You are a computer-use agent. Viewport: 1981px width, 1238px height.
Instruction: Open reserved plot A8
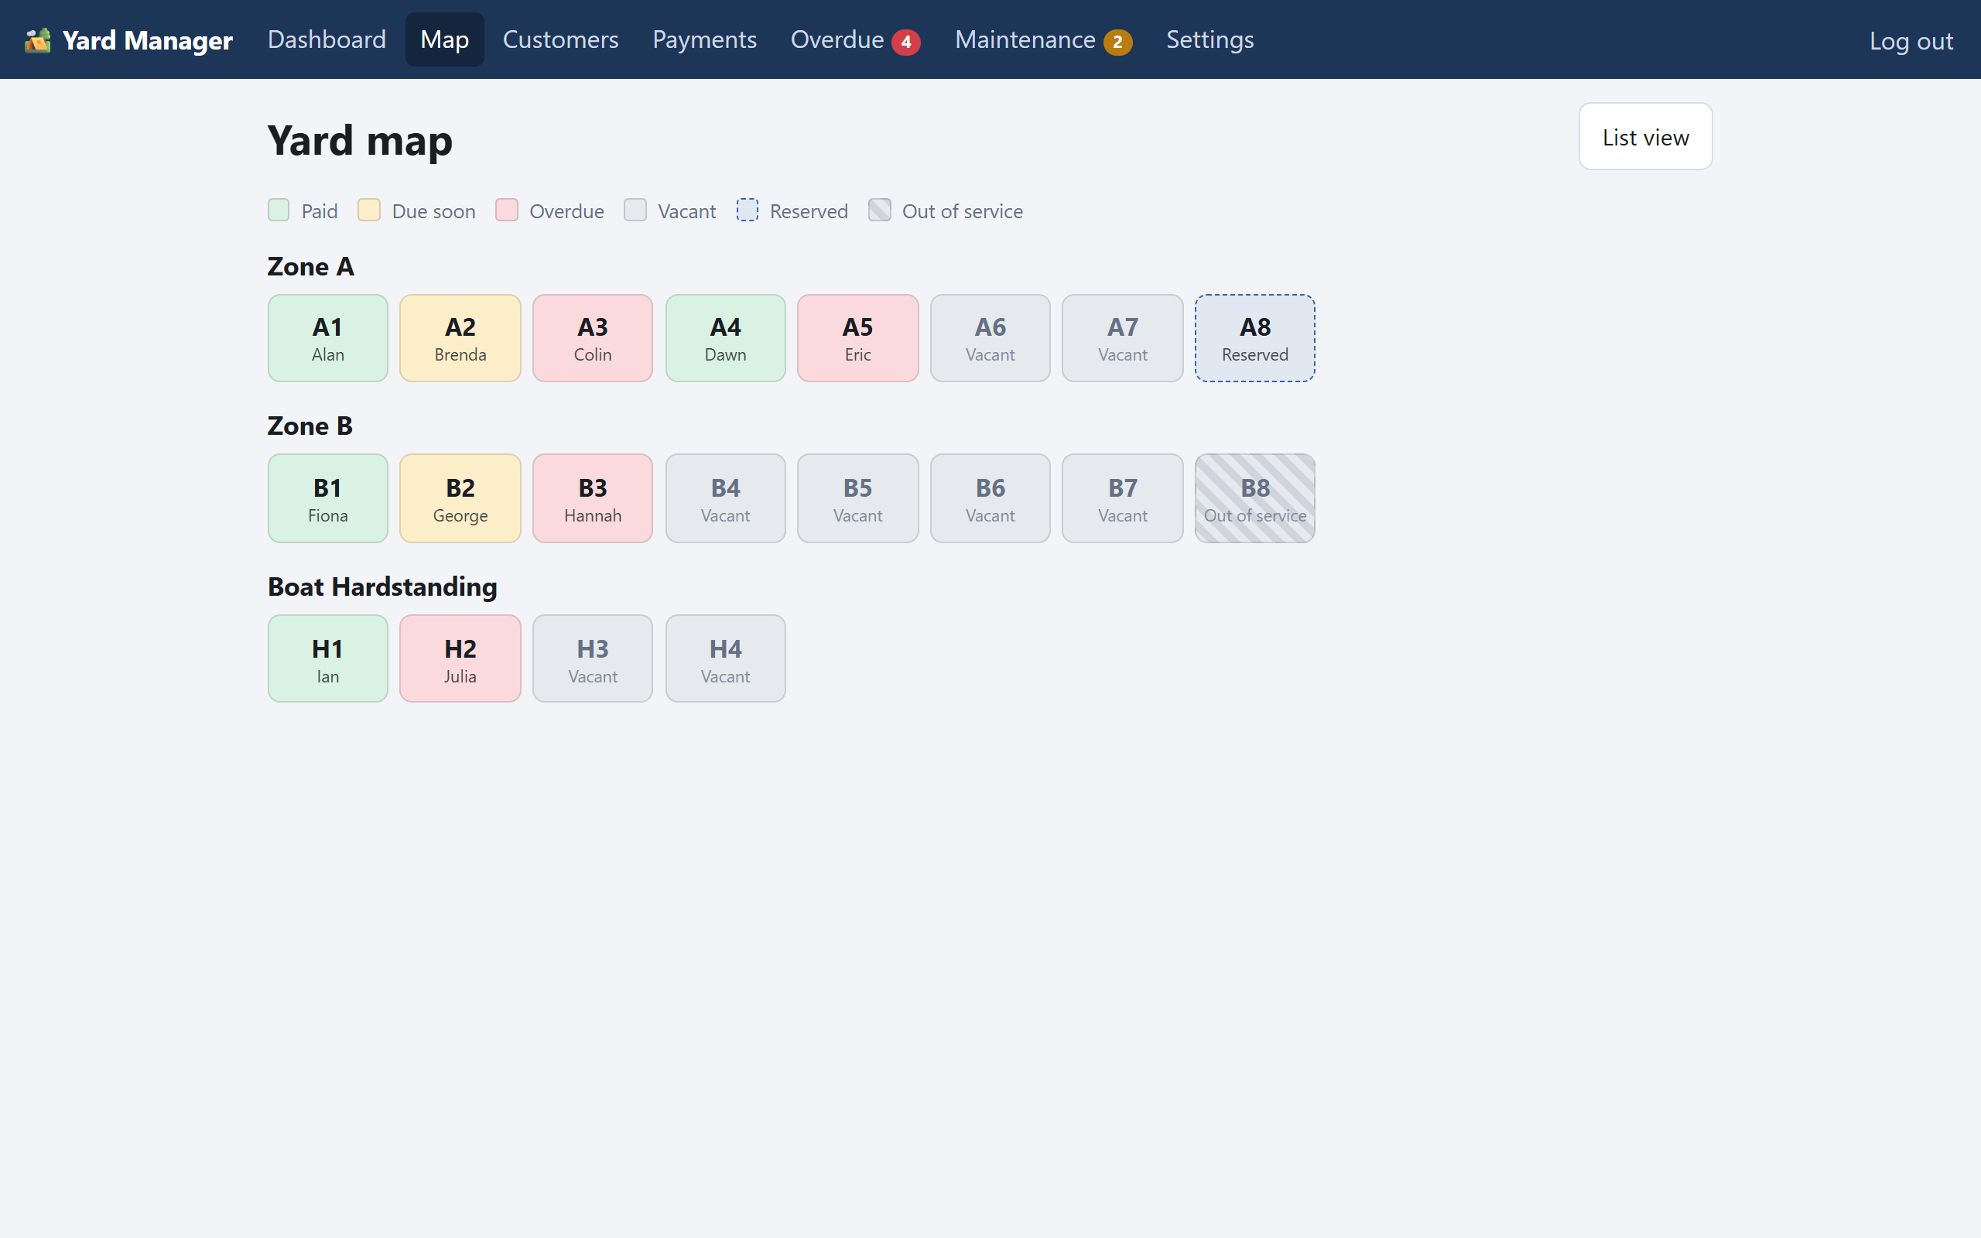(x=1255, y=338)
